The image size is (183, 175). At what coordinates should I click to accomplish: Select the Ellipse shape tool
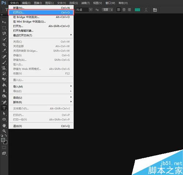(x=4, y=119)
